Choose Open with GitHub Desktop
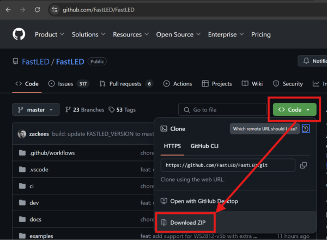 coord(204,201)
